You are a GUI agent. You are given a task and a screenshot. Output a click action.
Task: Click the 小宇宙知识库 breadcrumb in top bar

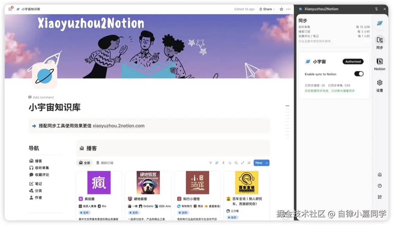pos(30,9)
